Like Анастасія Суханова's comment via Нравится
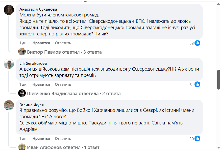 tap(41, 43)
